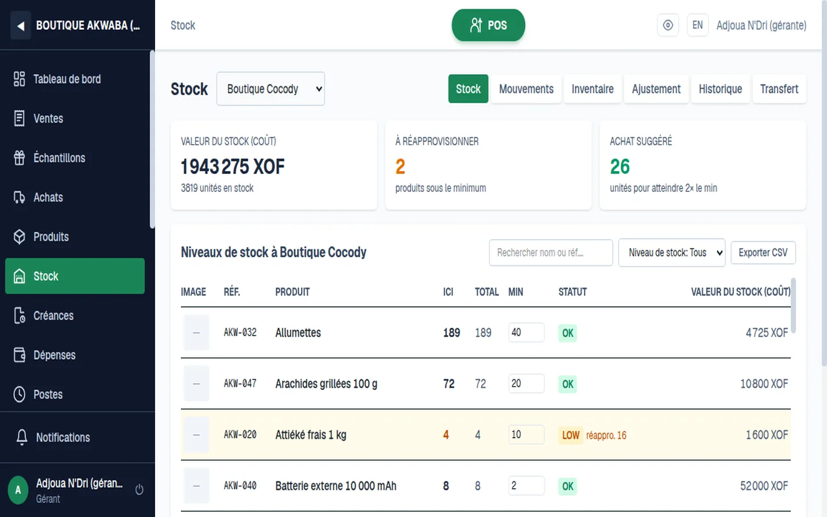This screenshot has width=827, height=517.
Task: Click the Allumettes image placeholder thumbnail
Action: (196, 333)
